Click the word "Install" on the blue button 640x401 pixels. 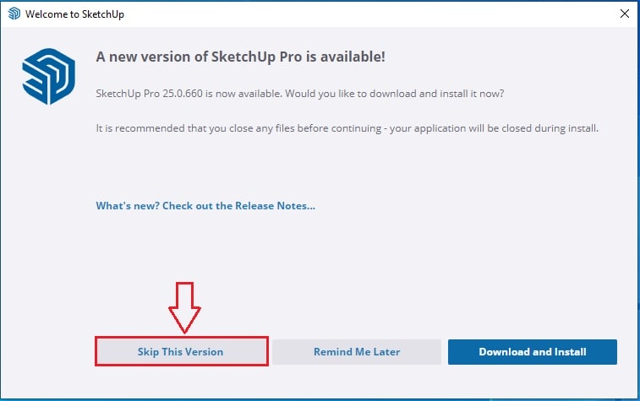[571, 352]
